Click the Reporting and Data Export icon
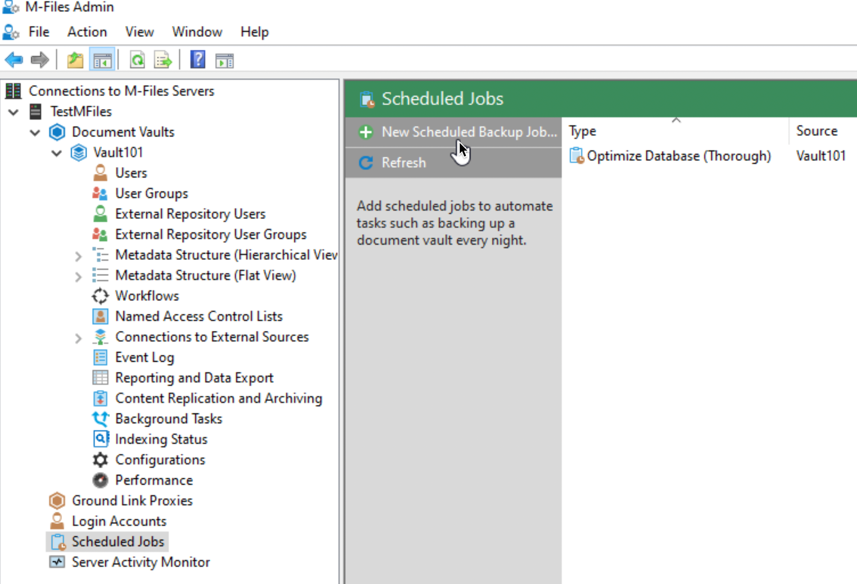Viewport: 857px width, 584px height. tap(100, 378)
